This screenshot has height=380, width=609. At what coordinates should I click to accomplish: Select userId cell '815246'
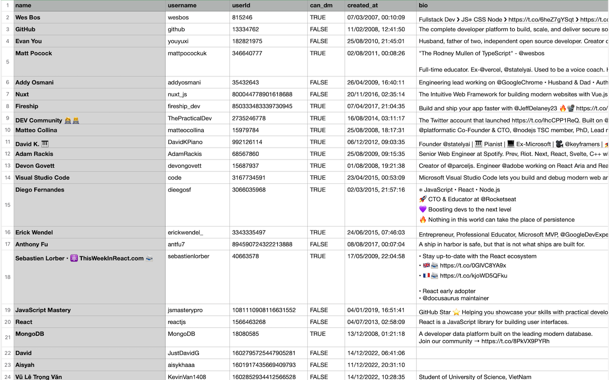click(268, 18)
